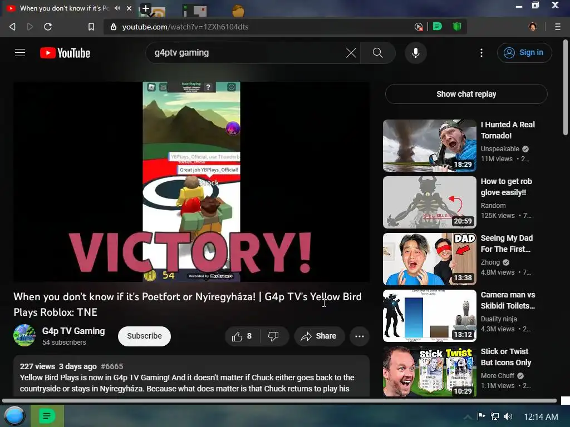Open browser profile avatar
570x427 pixels.
(533, 27)
